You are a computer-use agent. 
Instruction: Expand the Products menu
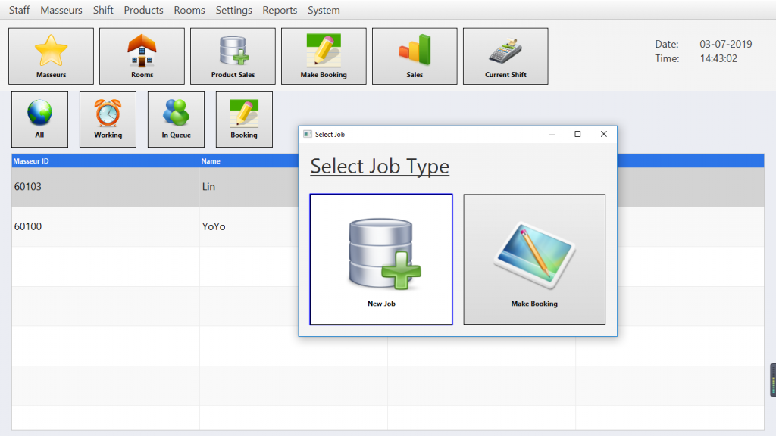pyautogui.click(x=143, y=10)
